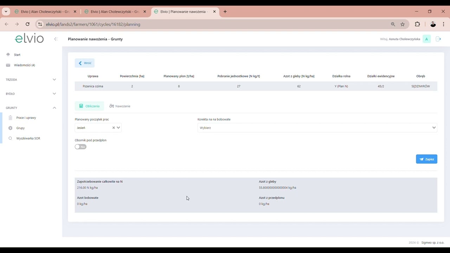This screenshot has height=253, width=450.
Task: Click the Sigmeo sp. z o.o. footer link
Action: click(x=432, y=242)
